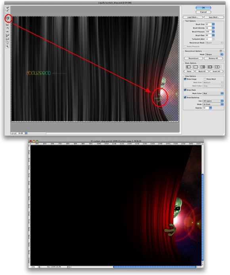Click the Brush Rate value field
The height and width of the screenshot is (275, 230).
point(209,35)
